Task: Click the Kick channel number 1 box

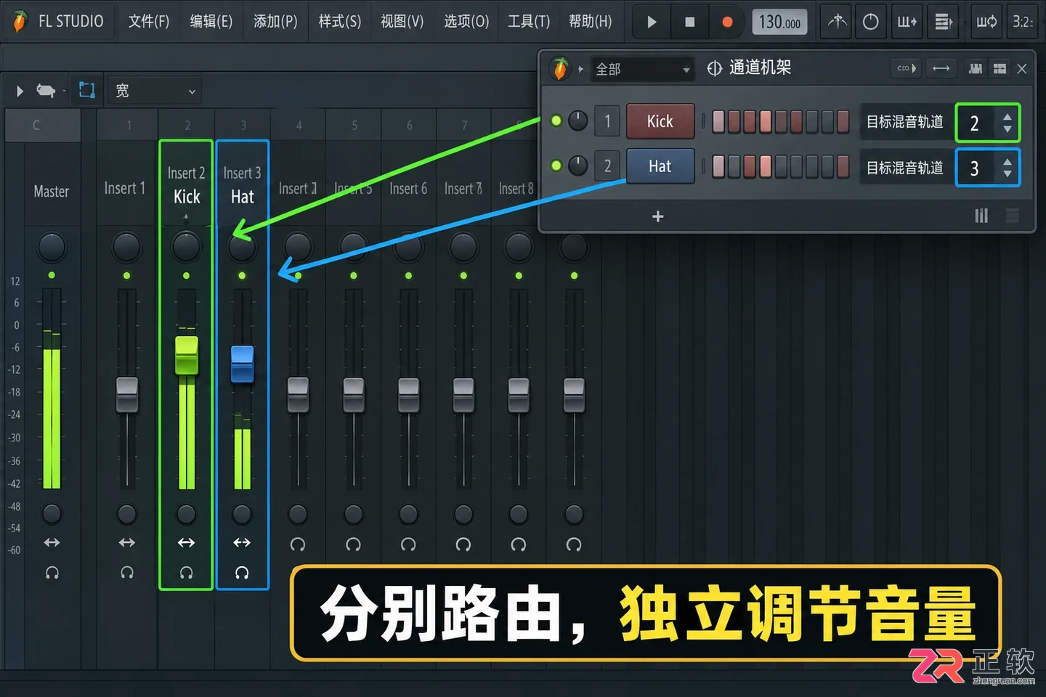Action: 607,121
